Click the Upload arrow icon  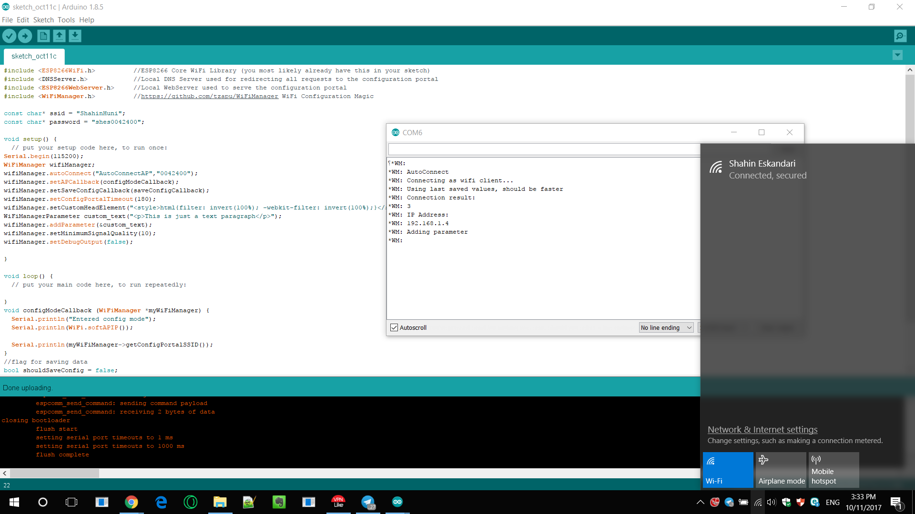click(x=25, y=36)
